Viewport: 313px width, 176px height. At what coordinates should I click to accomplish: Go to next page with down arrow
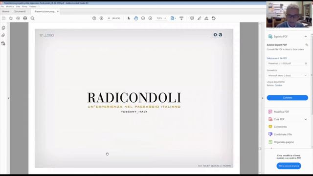pyautogui.click(x=101, y=19)
